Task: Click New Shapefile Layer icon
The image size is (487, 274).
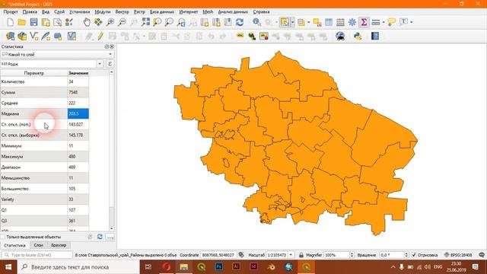Action: (33, 36)
